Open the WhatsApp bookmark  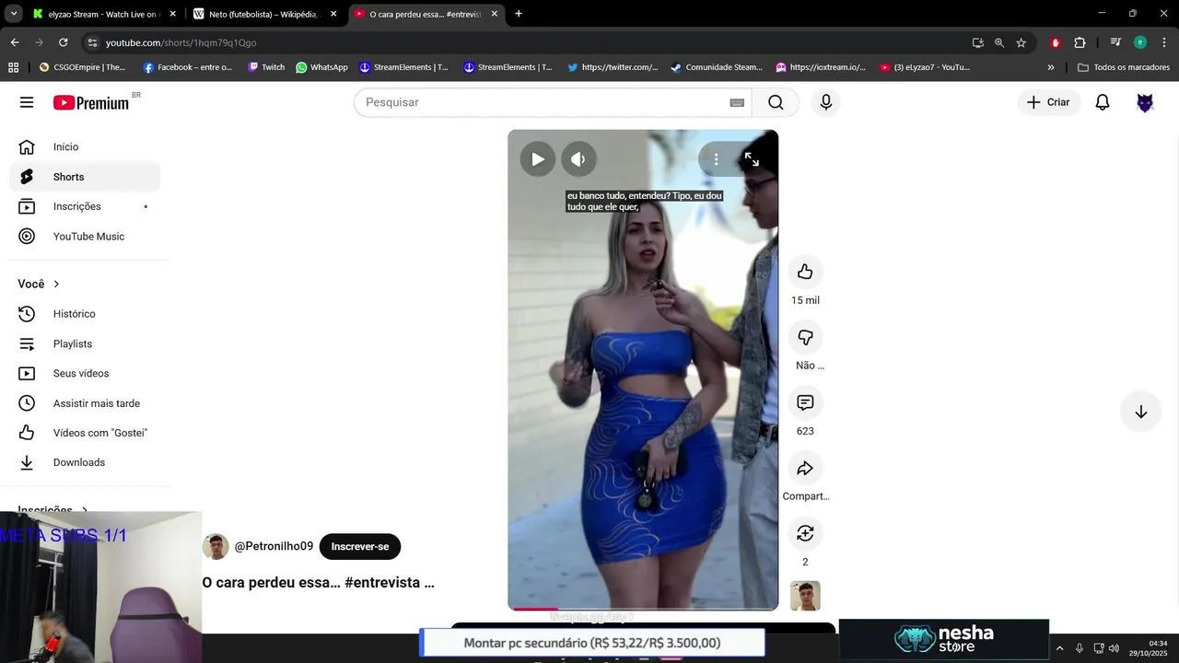(321, 67)
